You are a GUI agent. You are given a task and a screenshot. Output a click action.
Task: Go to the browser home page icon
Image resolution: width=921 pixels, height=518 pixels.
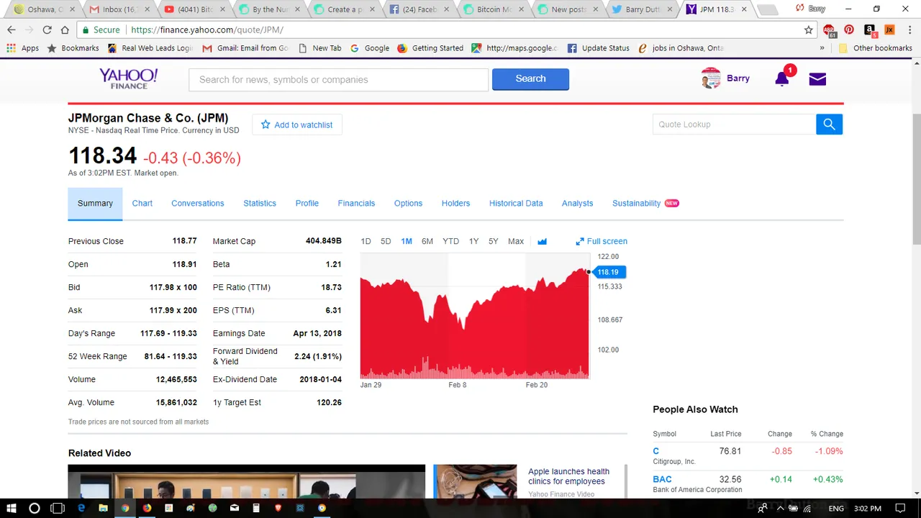click(65, 29)
